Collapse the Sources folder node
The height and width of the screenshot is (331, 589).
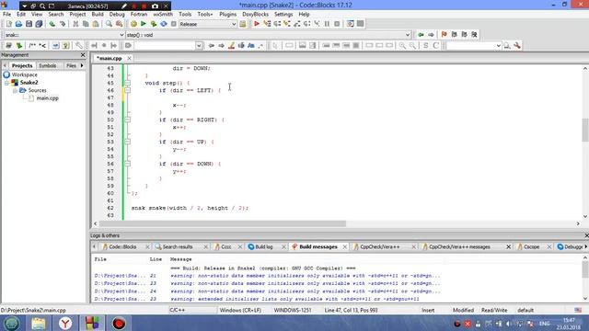pyautogui.click(x=15, y=90)
